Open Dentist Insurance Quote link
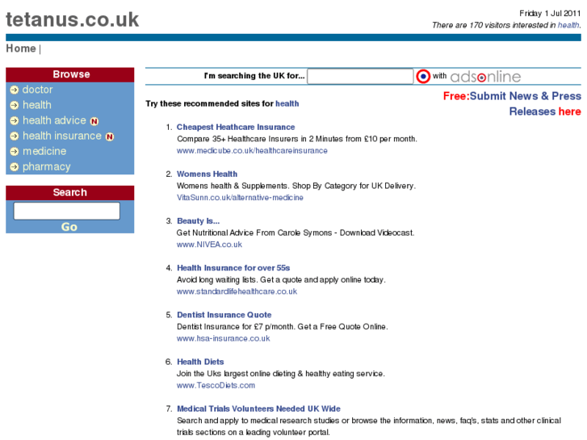Screen dimensions: 587x440 click(x=224, y=315)
